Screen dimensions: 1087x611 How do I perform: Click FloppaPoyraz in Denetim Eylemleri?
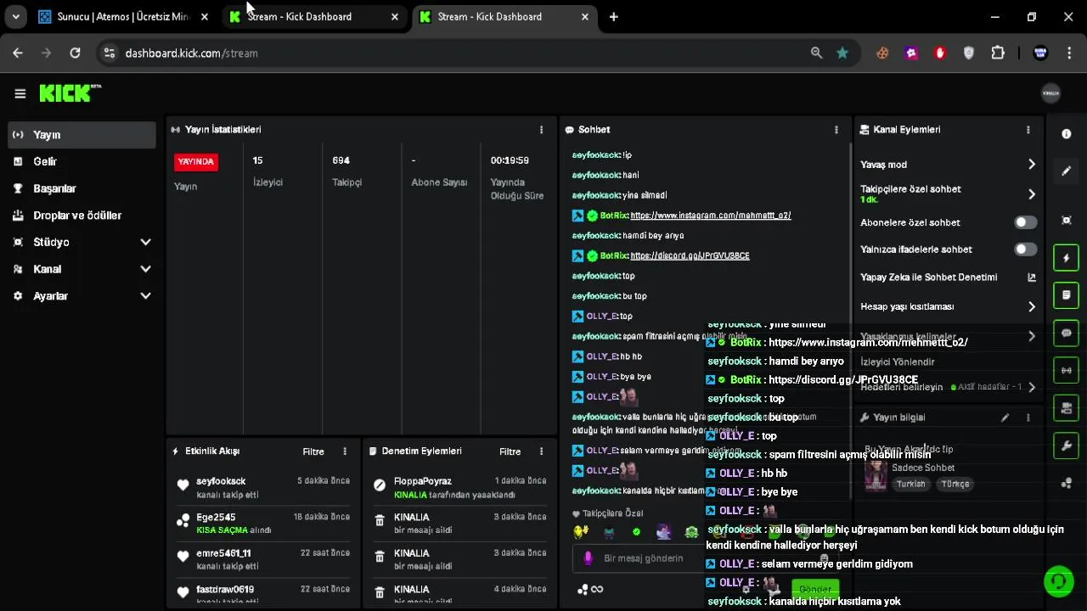coord(423,481)
